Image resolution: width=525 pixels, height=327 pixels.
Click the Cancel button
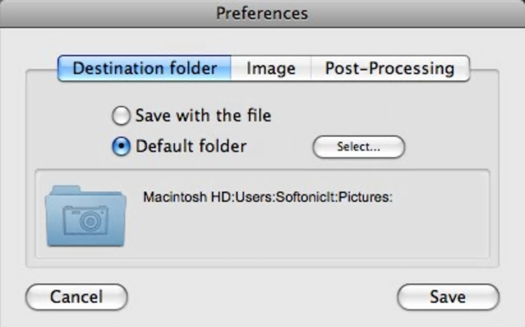(76, 297)
